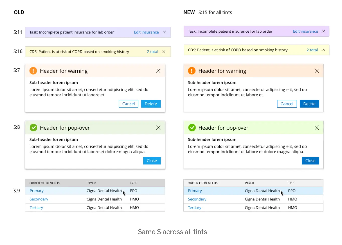Open Edit insurance link in left banner
Viewport: 342px width, 245px height.
146,32
